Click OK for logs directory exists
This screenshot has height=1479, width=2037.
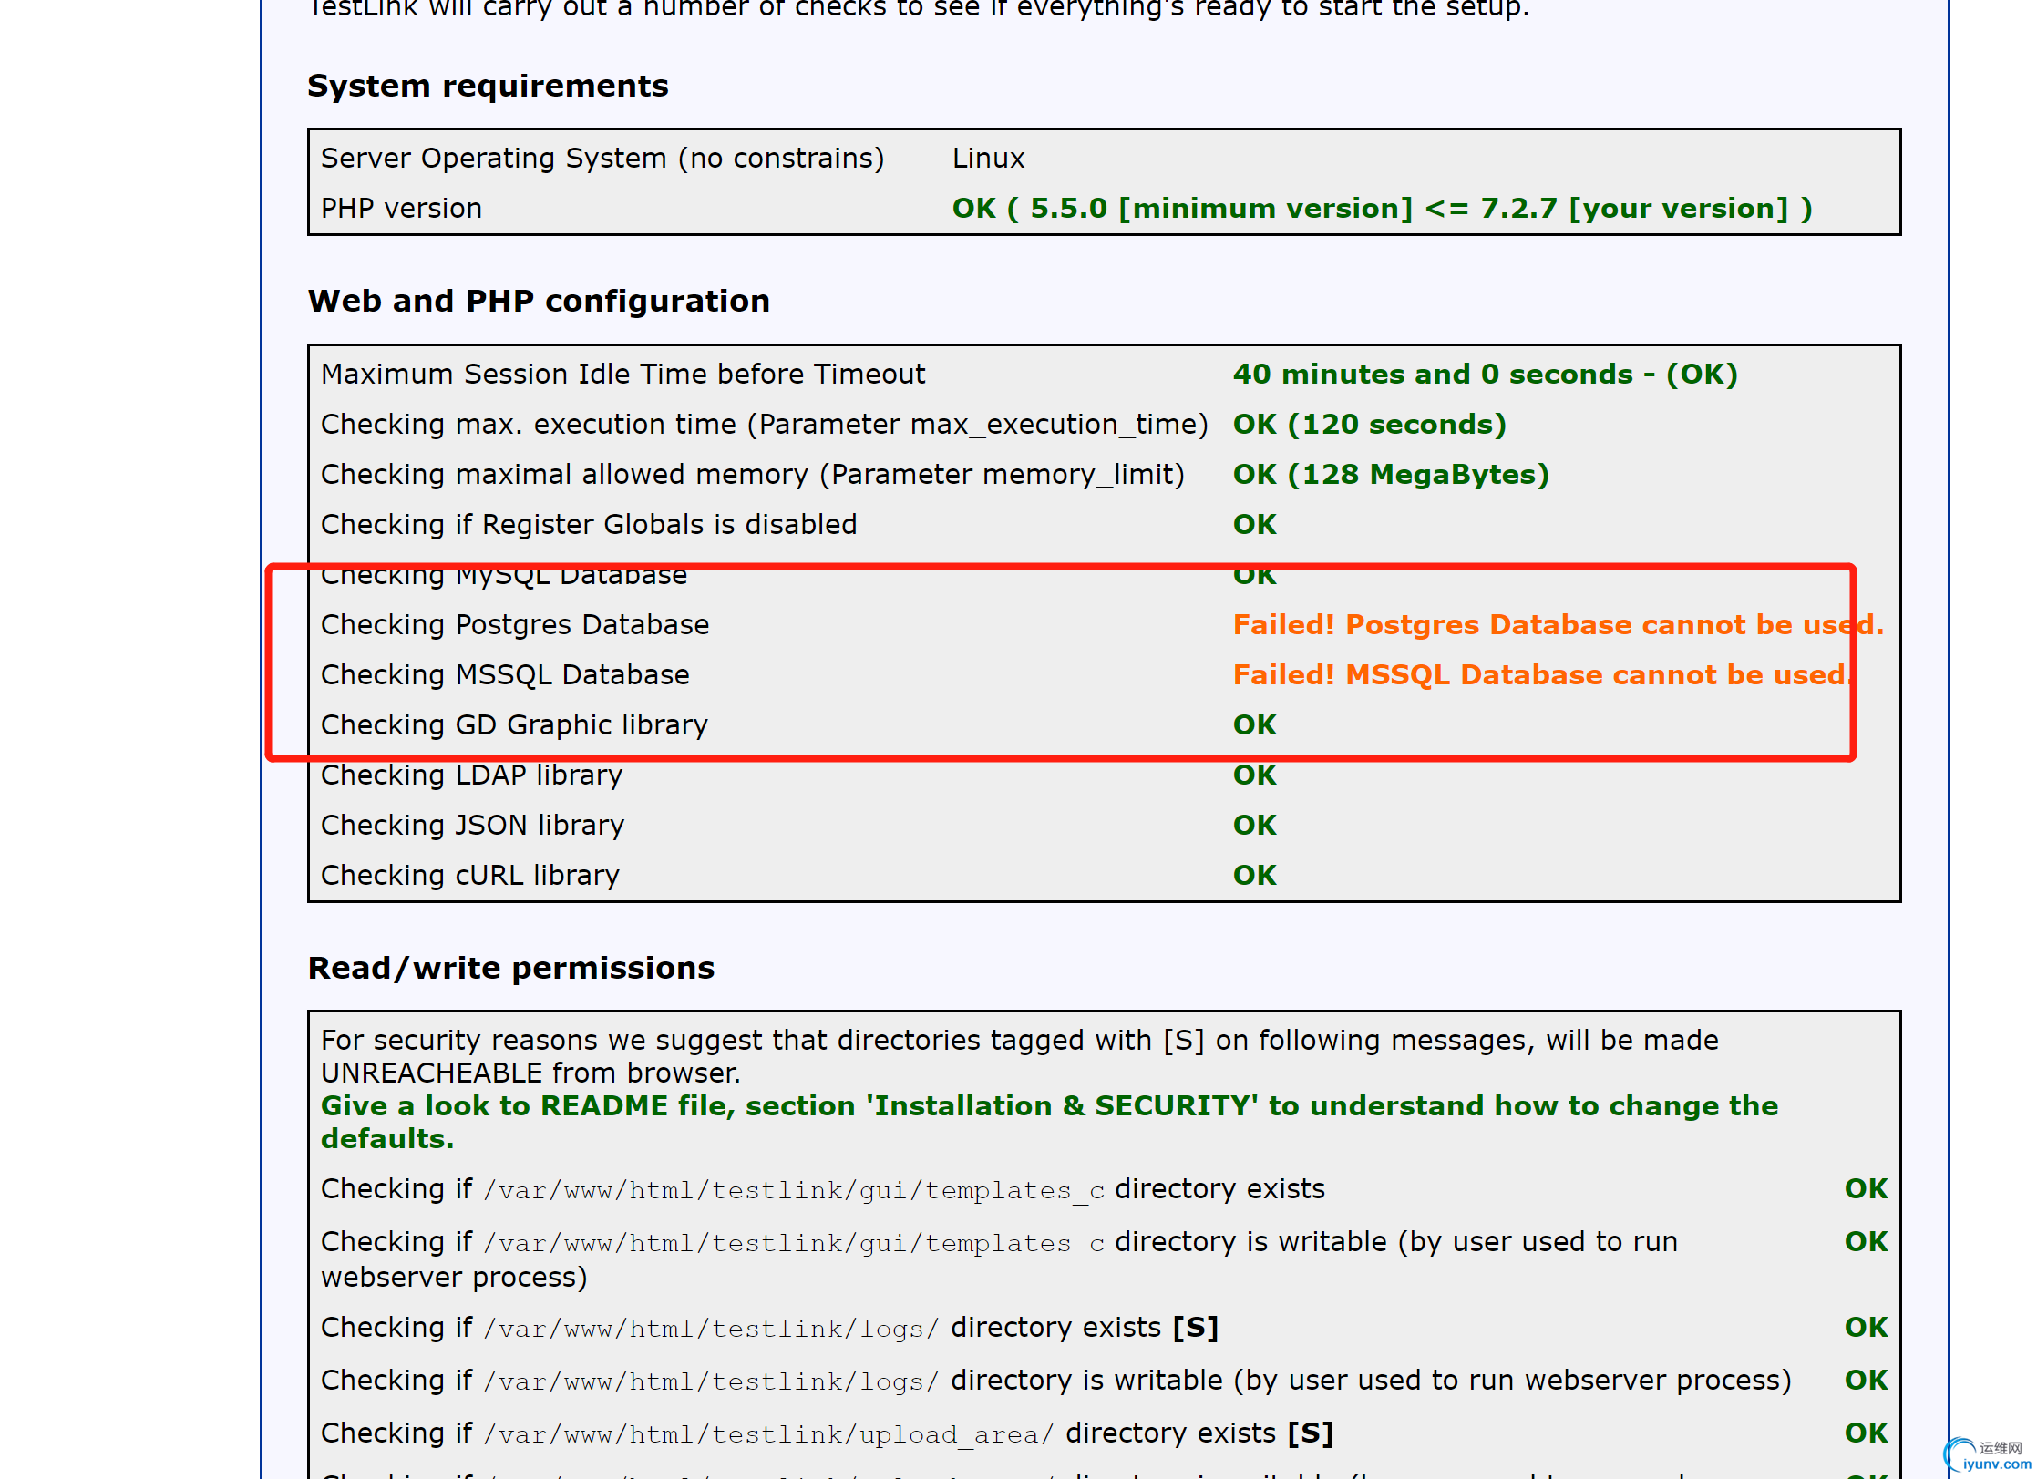click(1866, 1328)
